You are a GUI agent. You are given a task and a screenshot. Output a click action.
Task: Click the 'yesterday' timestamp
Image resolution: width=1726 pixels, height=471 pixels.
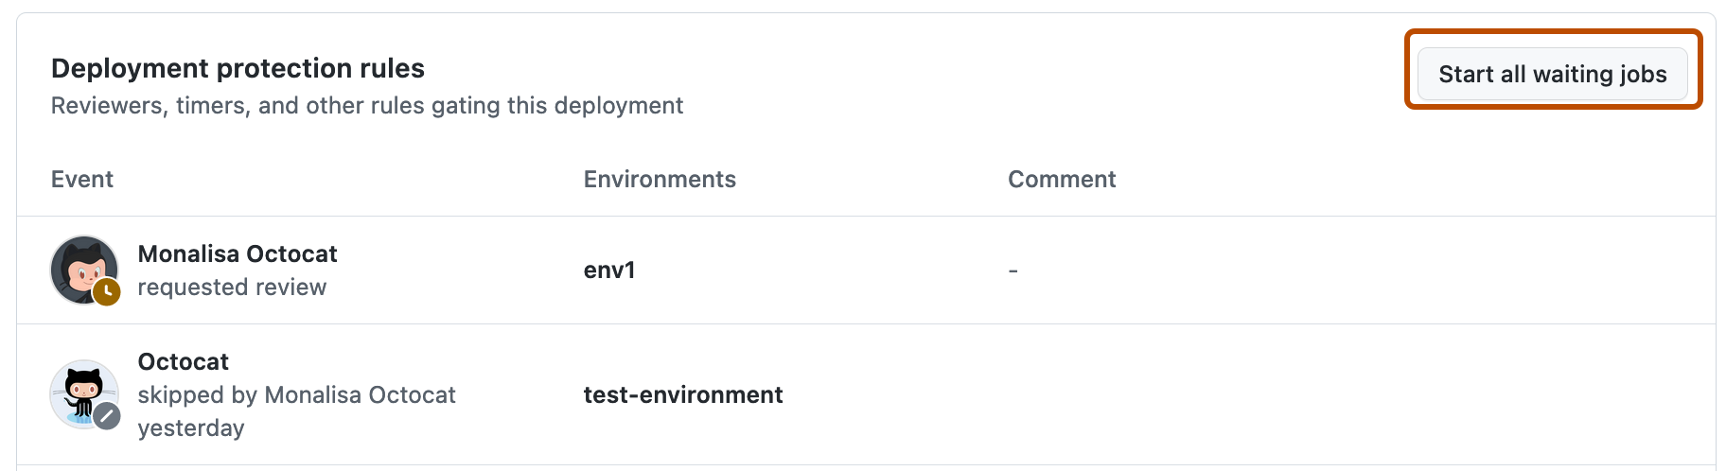tap(191, 428)
